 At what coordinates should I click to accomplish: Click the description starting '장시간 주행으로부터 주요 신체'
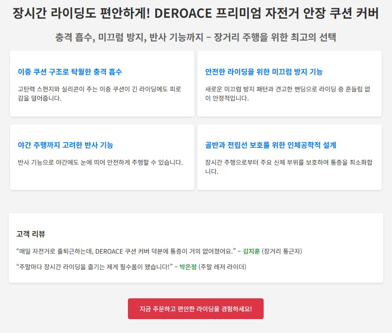point(289,167)
